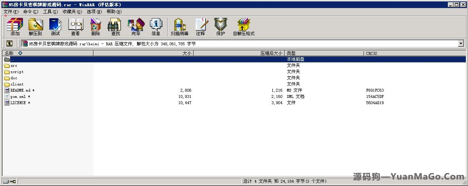Click the 自解压格式 (SFX) icon
Image resolution: width=468 pixels, height=186 pixels.
point(244,27)
